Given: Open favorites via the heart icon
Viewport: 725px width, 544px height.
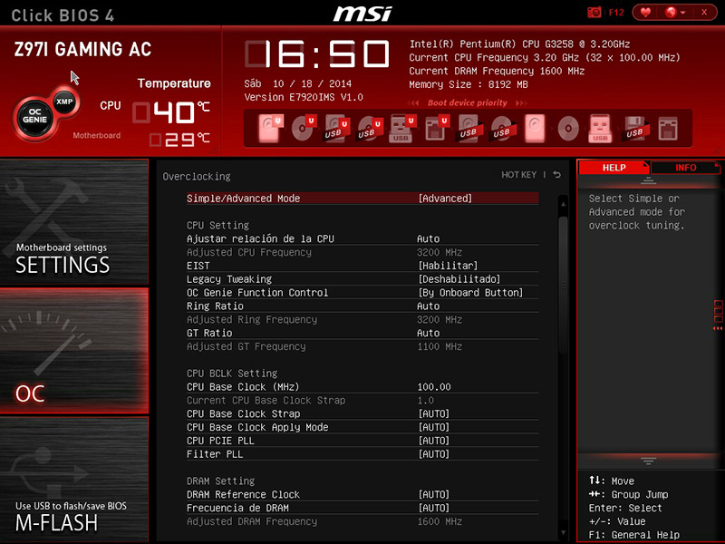Looking at the screenshot, I should 645,13.
